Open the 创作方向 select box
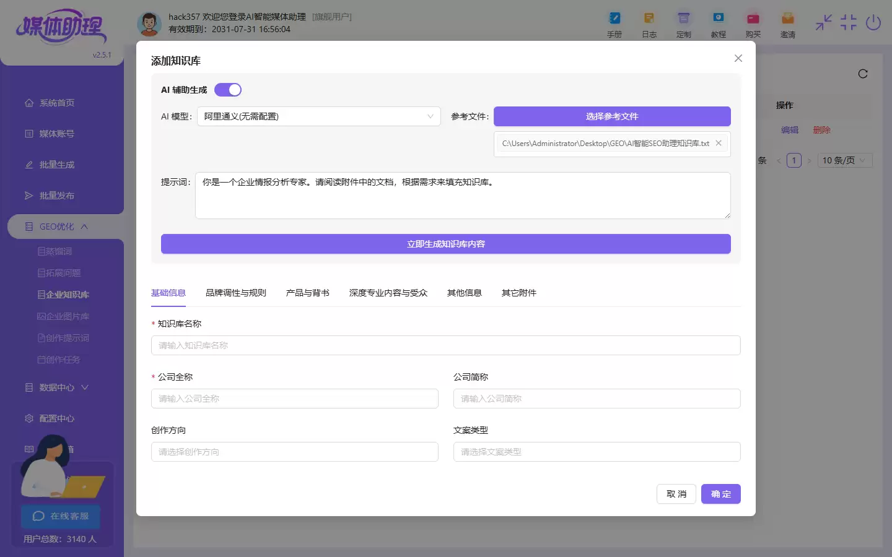 295,452
